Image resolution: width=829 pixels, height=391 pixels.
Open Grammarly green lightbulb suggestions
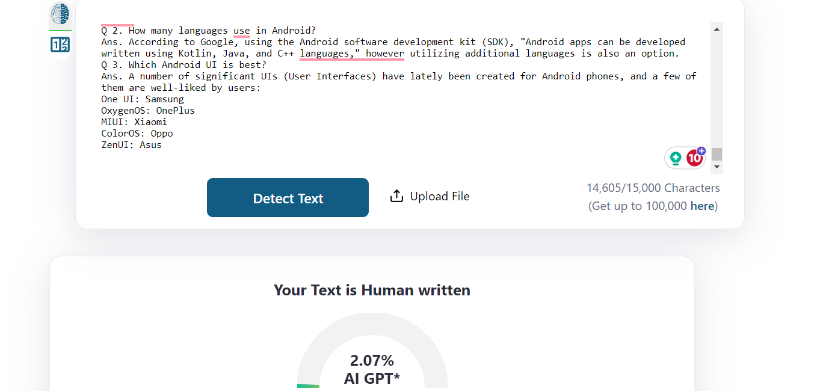(676, 158)
